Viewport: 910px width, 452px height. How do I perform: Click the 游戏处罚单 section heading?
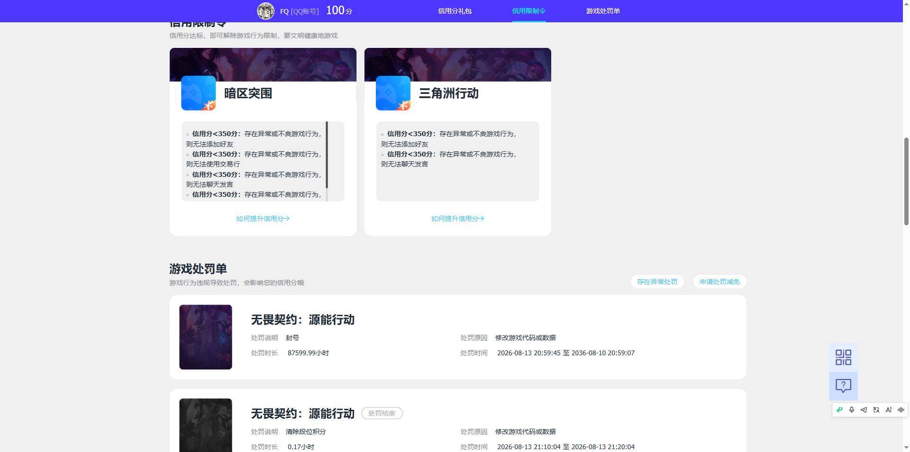(198, 268)
